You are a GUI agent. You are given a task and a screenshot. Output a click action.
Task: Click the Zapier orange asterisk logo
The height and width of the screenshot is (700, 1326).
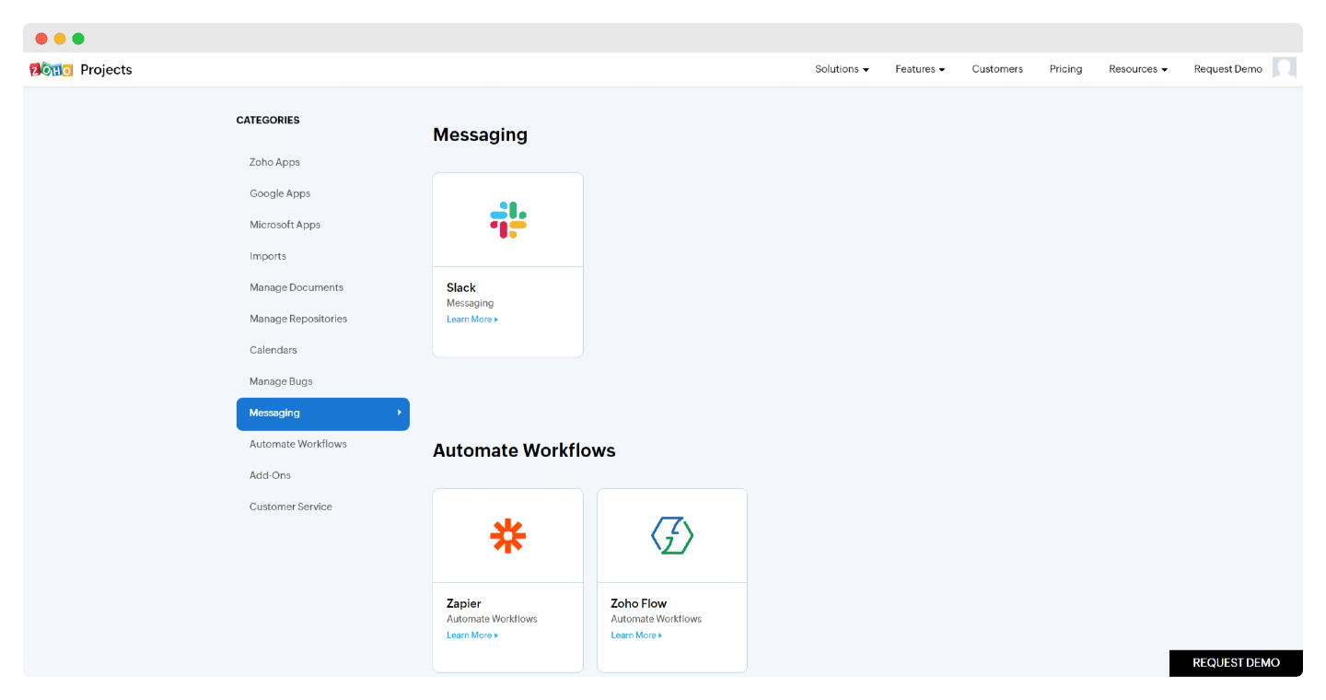click(507, 536)
